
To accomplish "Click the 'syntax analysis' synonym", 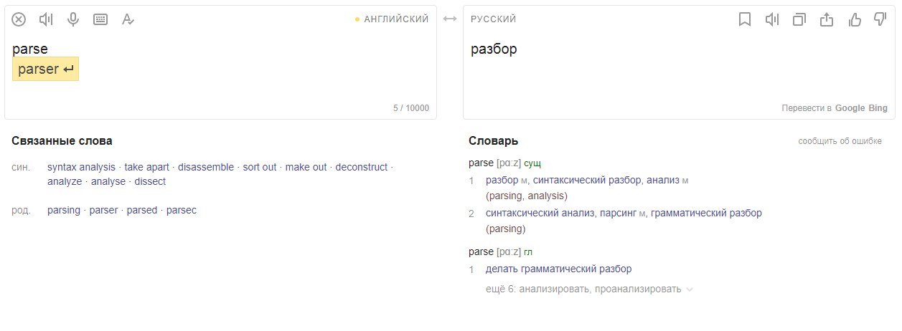I will (81, 167).
